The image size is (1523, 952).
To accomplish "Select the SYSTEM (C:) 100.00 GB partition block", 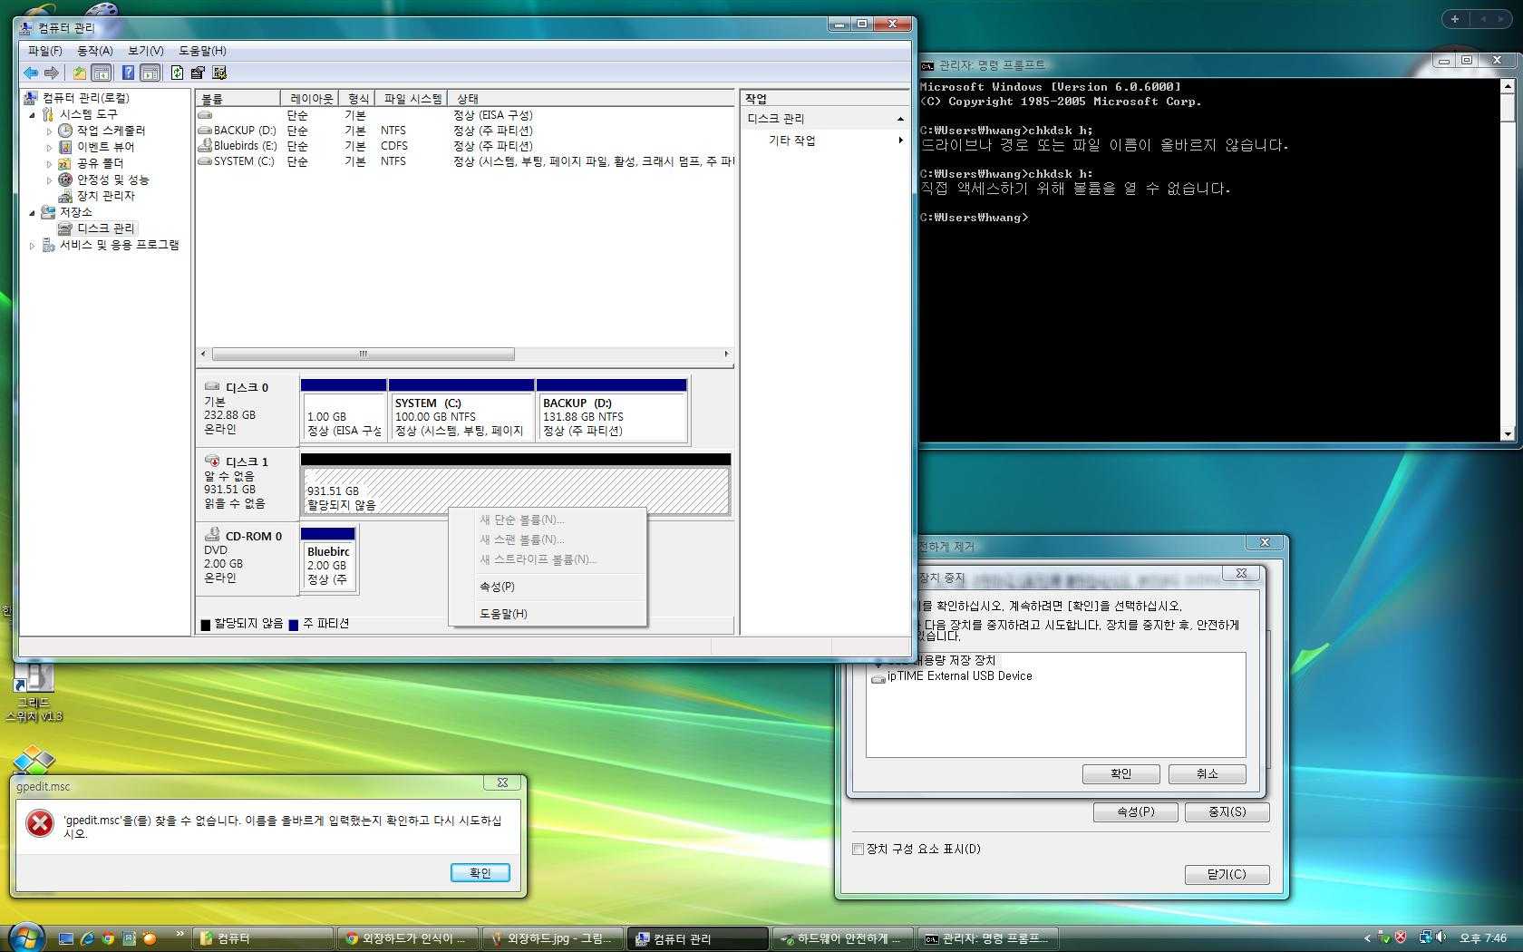I will (x=461, y=411).
